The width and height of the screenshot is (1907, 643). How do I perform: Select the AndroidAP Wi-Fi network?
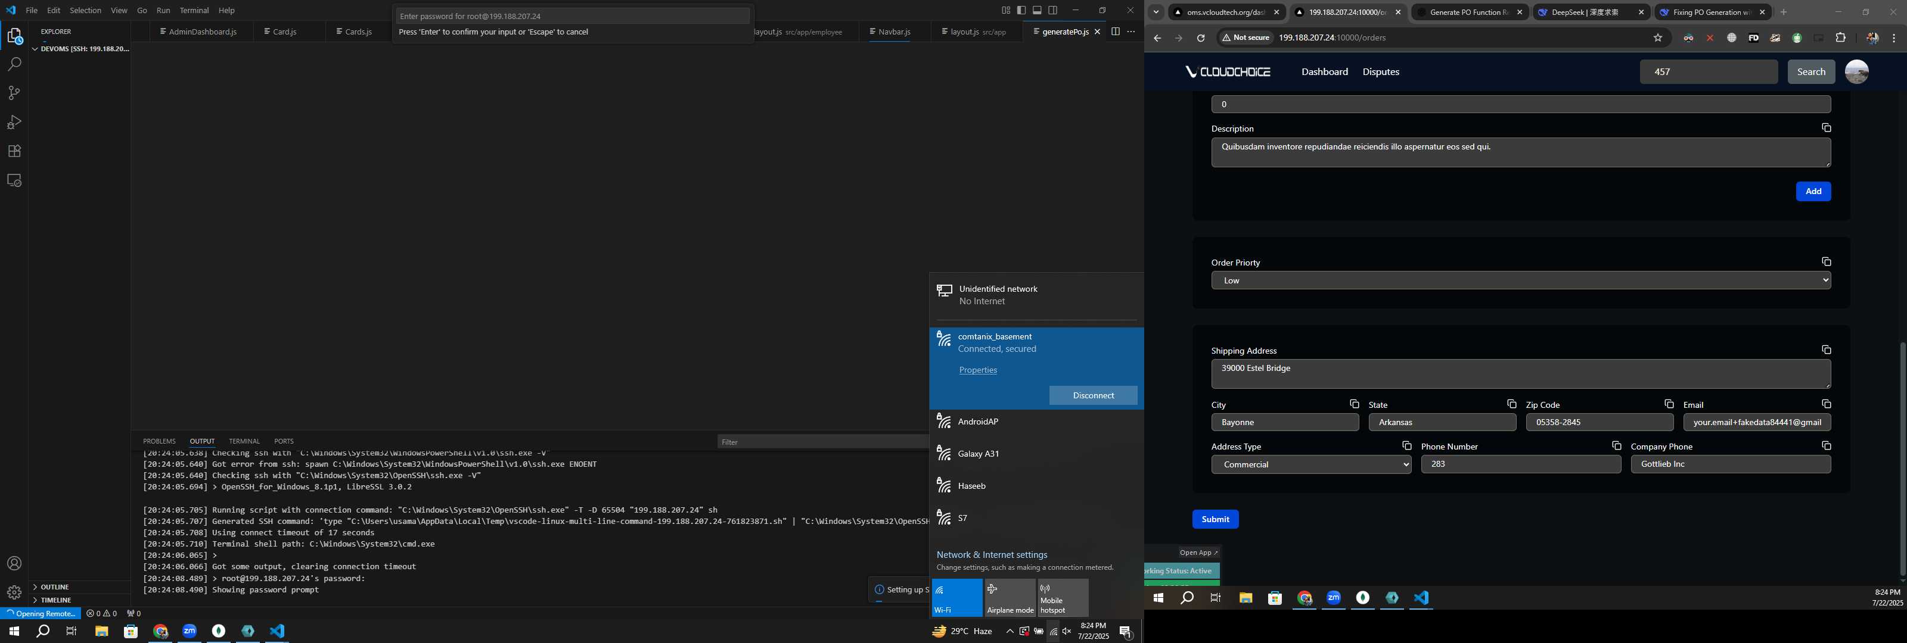point(1036,422)
